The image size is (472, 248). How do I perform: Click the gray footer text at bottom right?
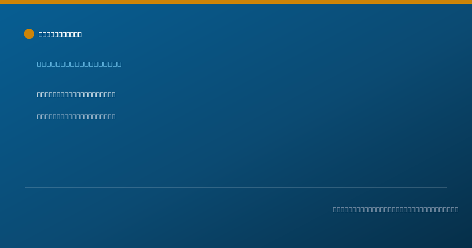pyautogui.click(x=396, y=209)
